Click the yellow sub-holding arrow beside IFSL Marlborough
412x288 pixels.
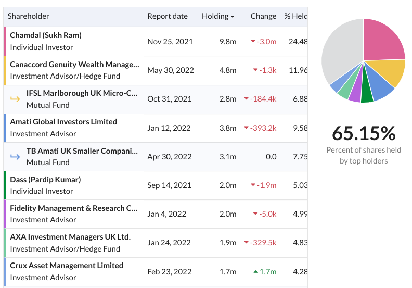(15, 99)
